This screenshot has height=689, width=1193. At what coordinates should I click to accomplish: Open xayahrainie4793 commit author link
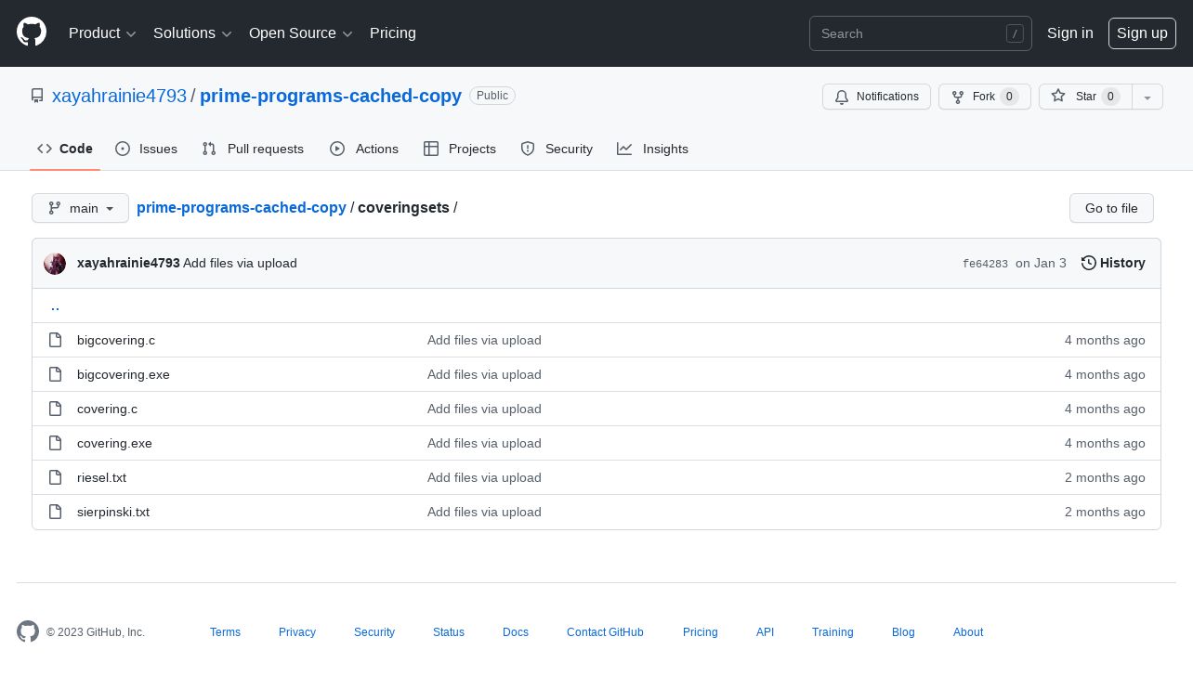[128, 264]
